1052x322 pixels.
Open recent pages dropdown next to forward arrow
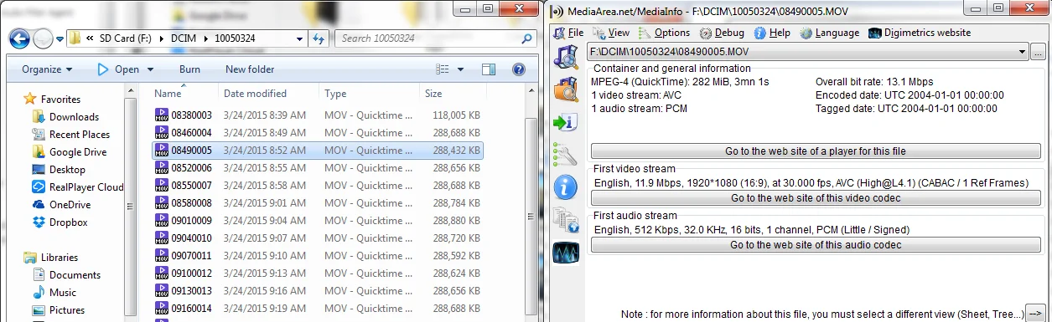pyautogui.click(x=60, y=38)
